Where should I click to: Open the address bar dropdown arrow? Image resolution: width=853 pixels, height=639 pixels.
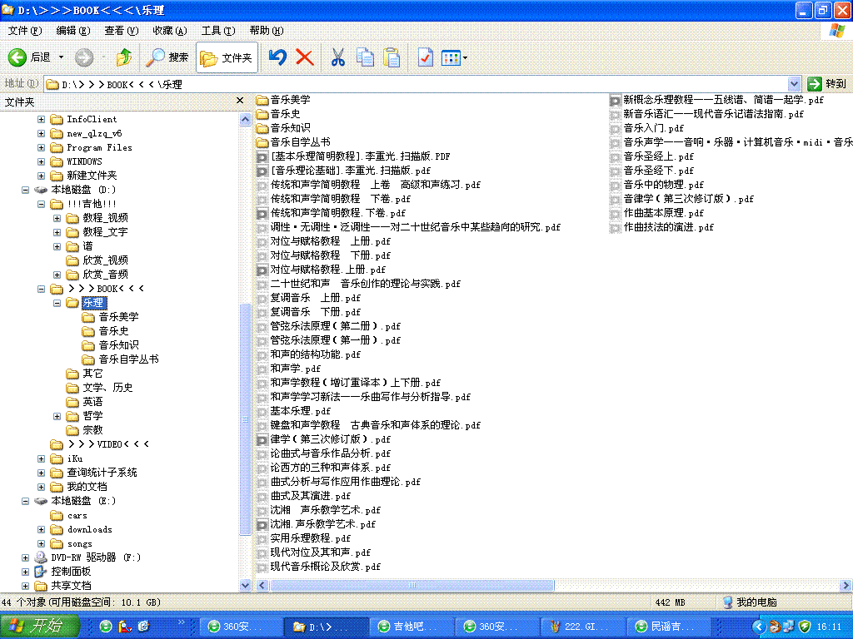[x=794, y=84]
